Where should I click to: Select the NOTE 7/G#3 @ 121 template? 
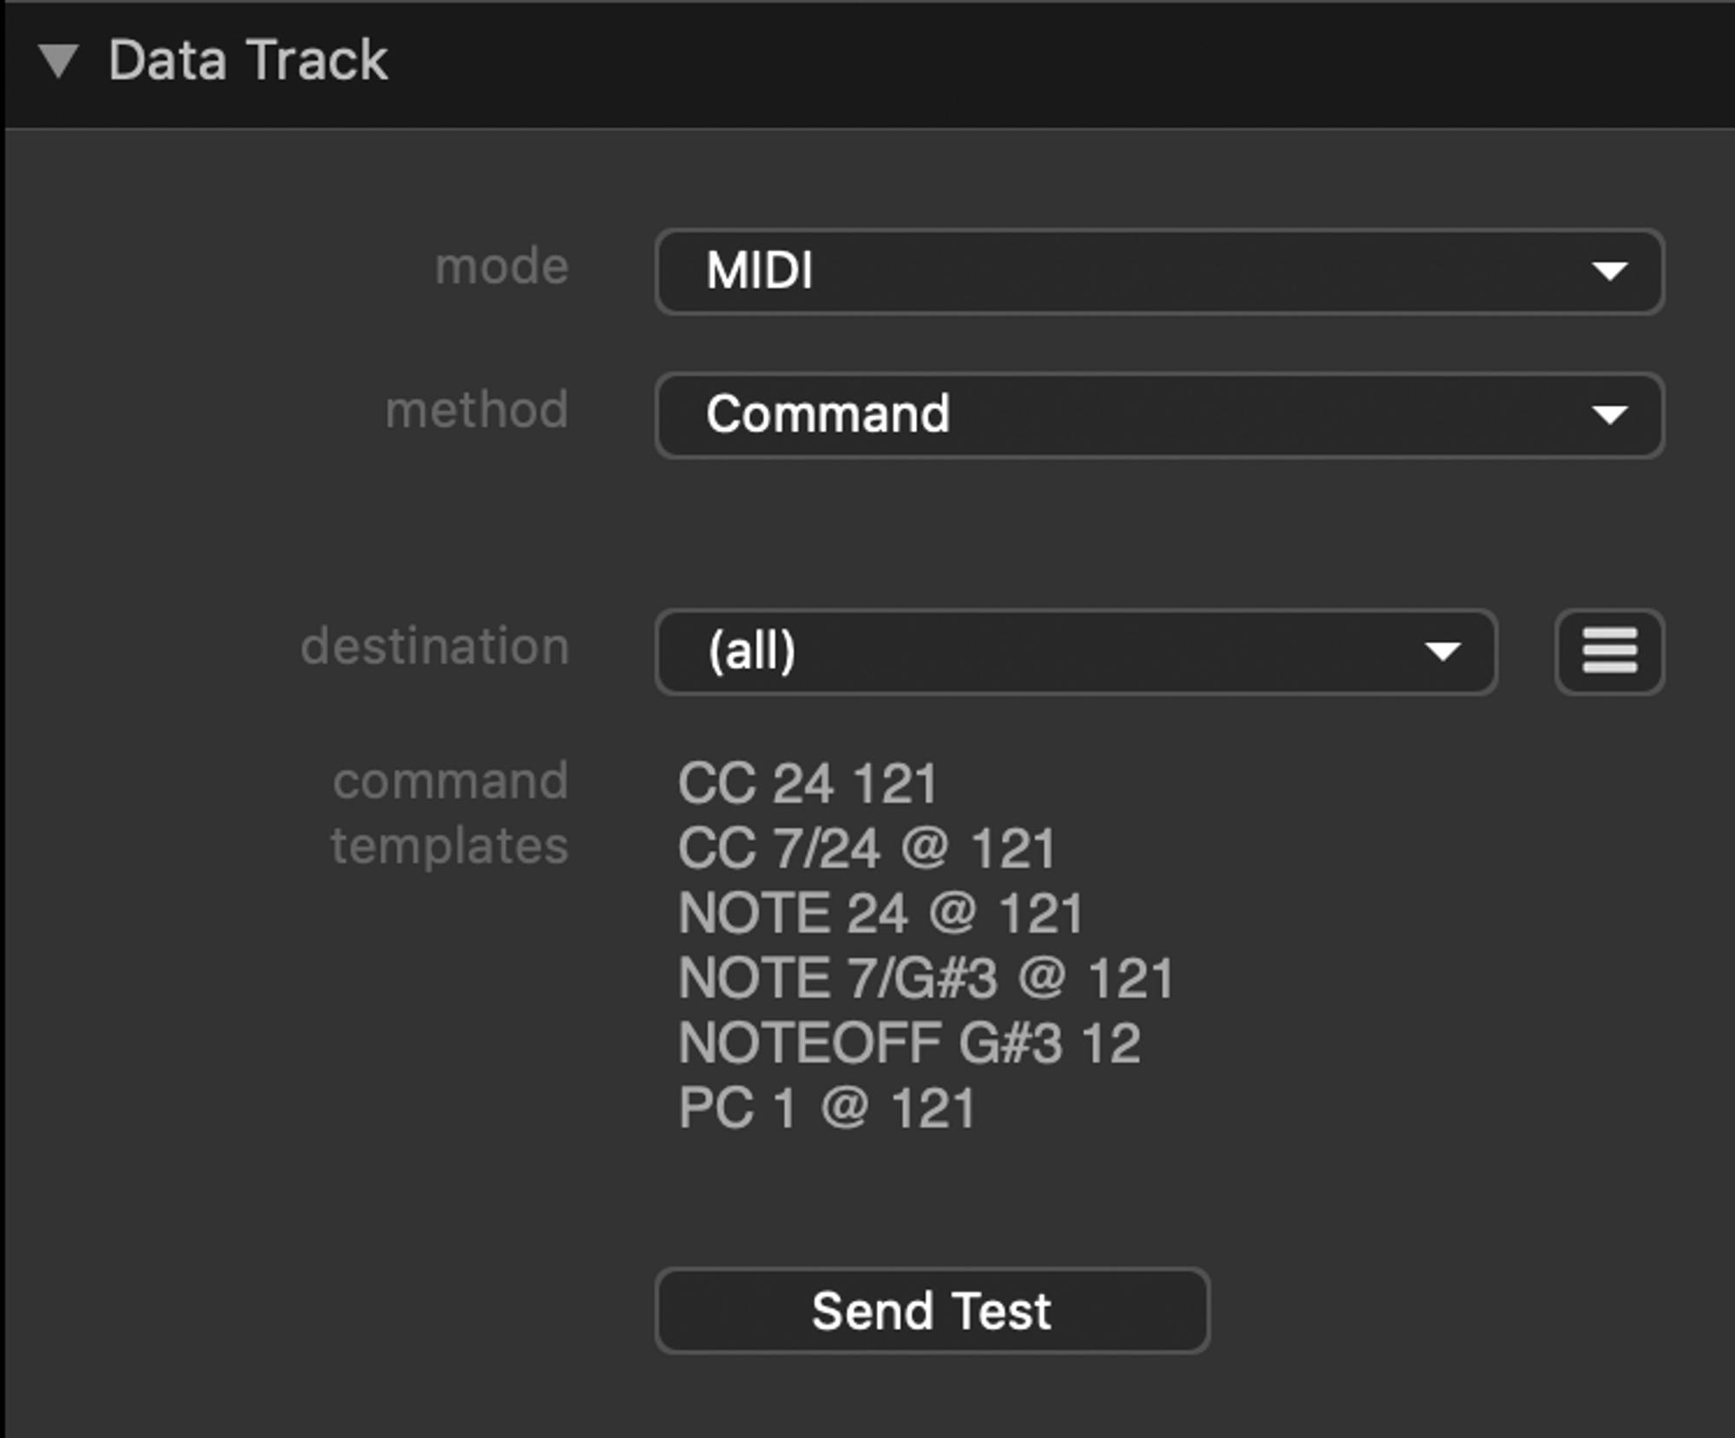pos(926,978)
